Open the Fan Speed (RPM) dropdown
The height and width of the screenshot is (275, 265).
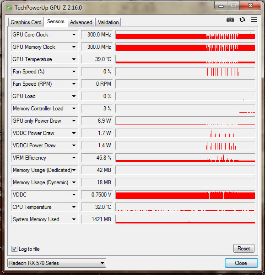point(74,84)
